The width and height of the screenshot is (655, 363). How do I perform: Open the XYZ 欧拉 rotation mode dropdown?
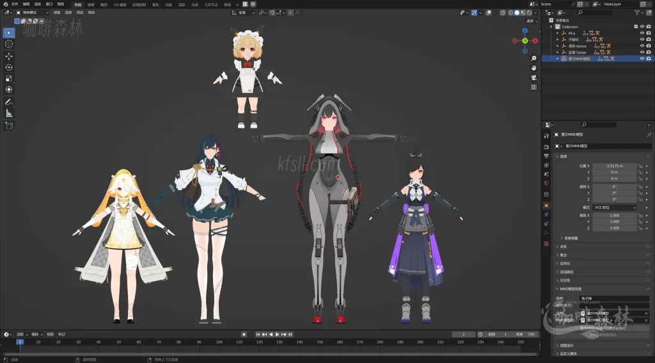615,207
